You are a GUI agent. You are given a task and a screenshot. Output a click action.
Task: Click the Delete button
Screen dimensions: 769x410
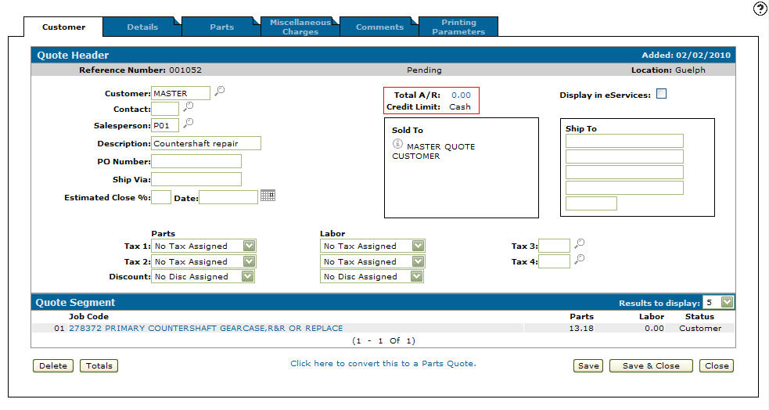(x=53, y=366)
